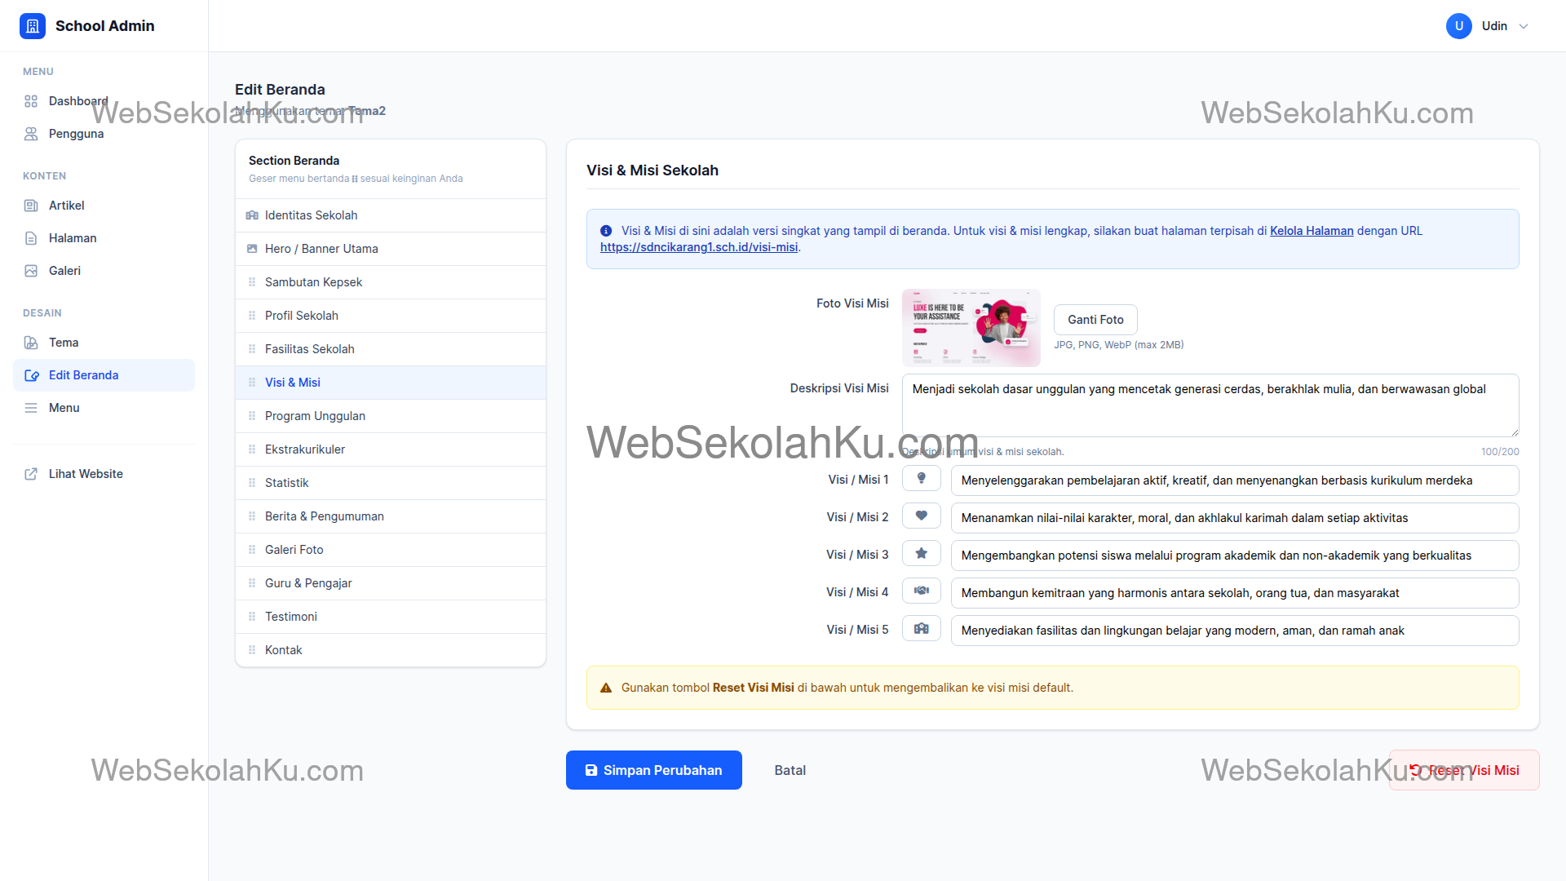Click the Menu hamburger lines icon
Screen dimensions: 1566x881
tap(31, 408)
